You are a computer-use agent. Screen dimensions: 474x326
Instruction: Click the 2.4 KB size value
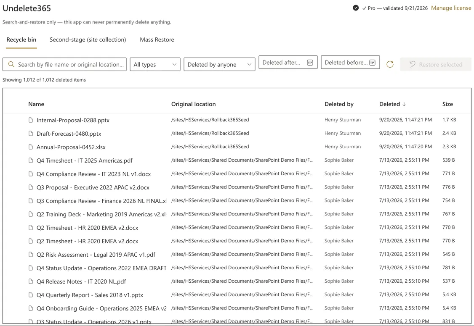click(x=449, y=133)
